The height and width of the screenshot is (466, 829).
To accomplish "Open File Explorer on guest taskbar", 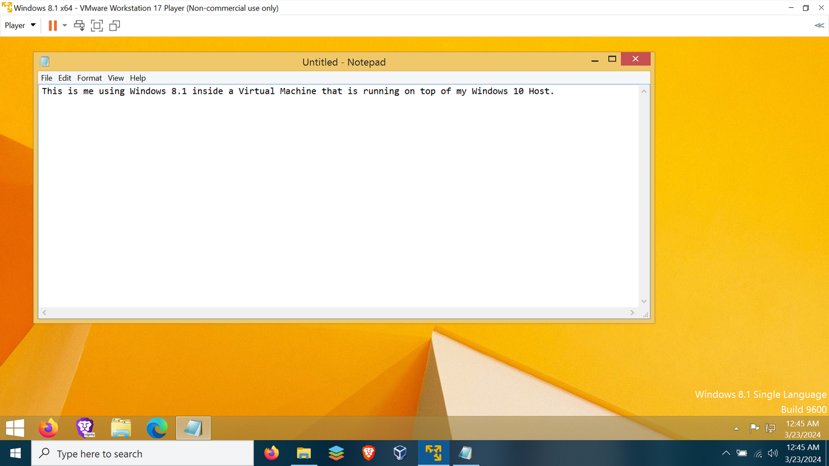I will (121, 428).
